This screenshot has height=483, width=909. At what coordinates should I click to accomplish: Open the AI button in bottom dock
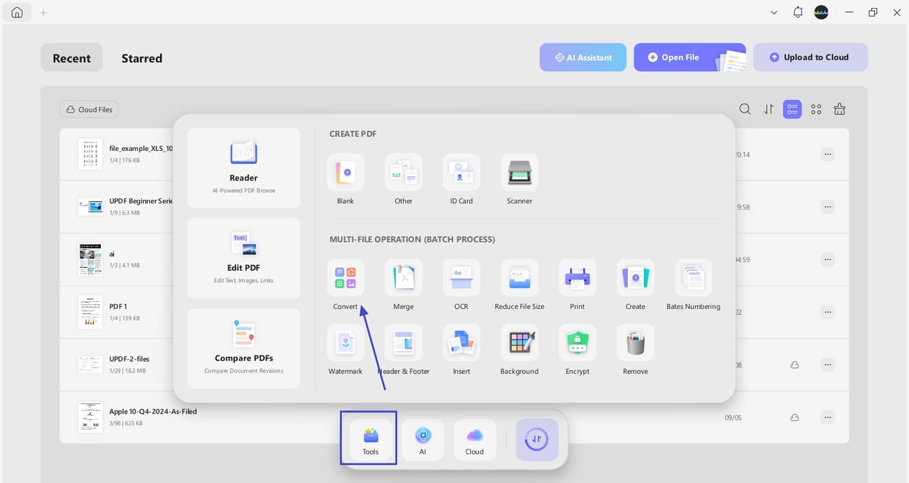coord(423,440)
